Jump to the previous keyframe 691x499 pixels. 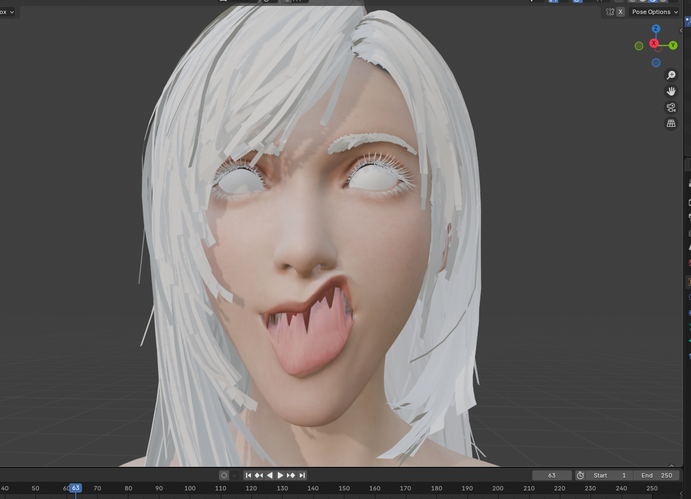(259, 475)
